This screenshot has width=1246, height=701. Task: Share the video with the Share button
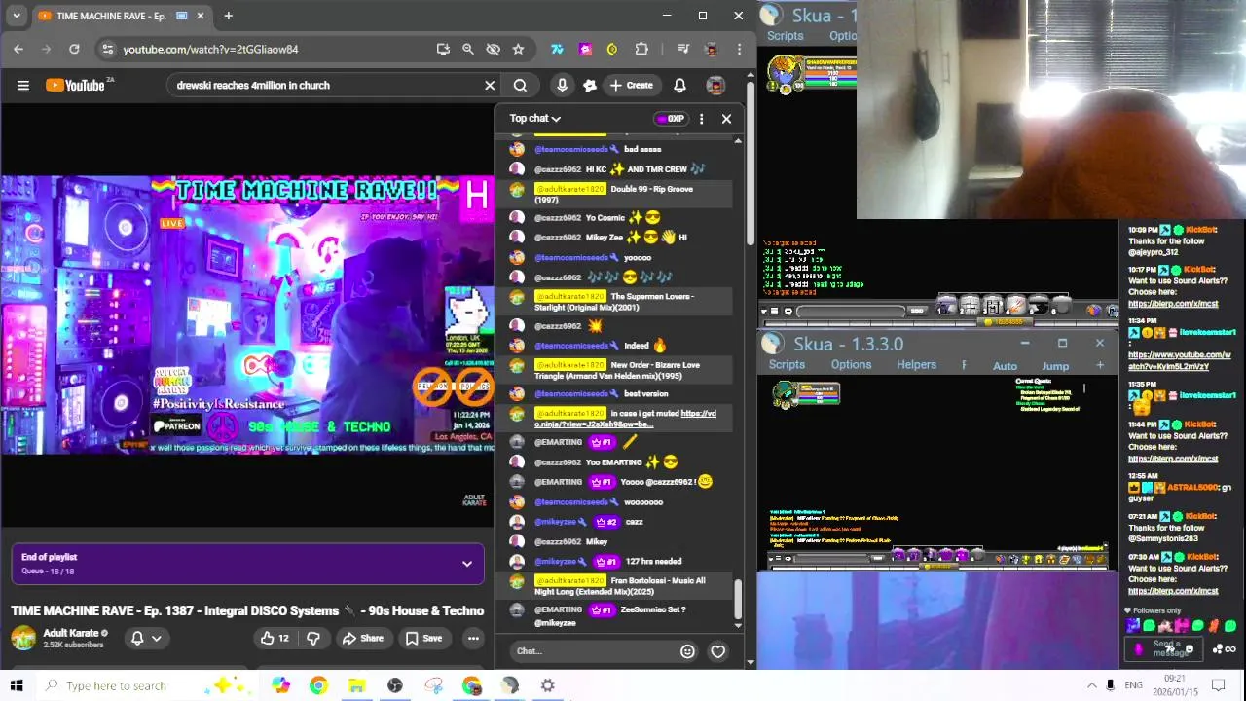[x=362, y=639]
